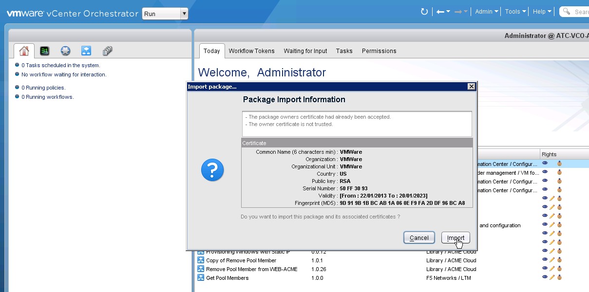Expand the Admin menu
This screenshot has height=292, width=589.
tap(486, 12)
